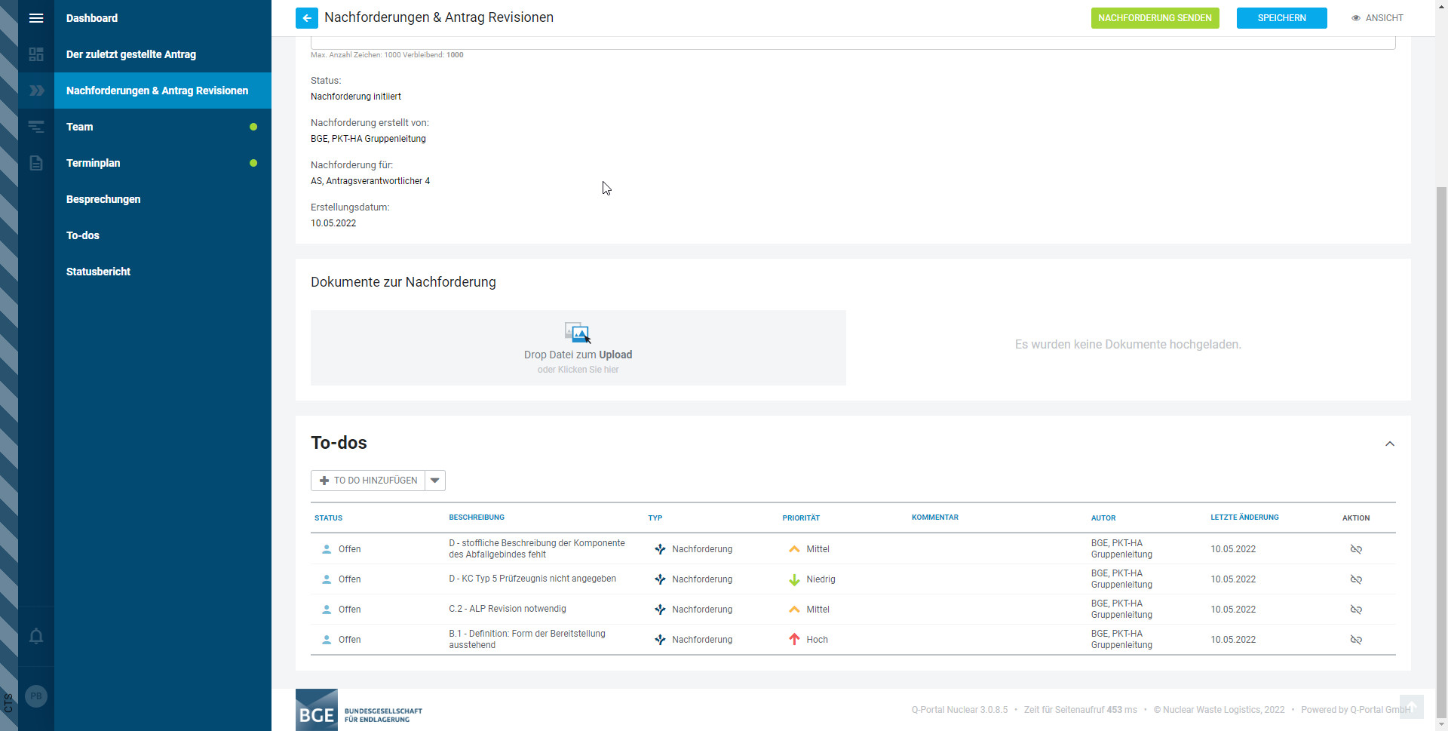Go to Statusbericht menu item
Viewport: 1448px width, 731px height.
pos(98,272)
